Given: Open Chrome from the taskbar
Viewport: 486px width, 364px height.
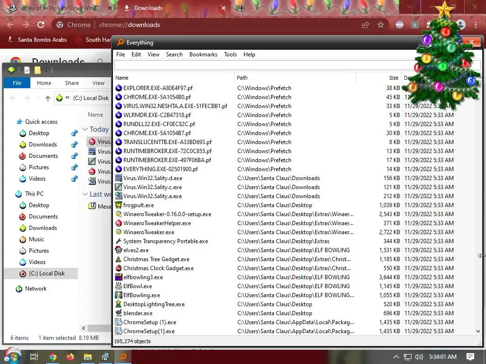Looking at the screenshot, I should click(53, 357).
